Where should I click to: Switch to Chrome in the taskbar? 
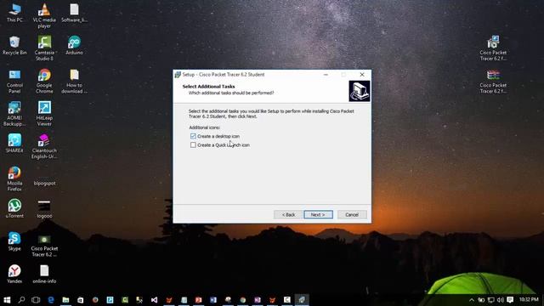tap(243, 300)
